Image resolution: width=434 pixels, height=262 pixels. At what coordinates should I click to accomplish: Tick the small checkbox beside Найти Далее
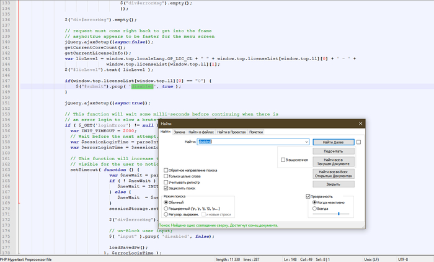coord(359,142)
